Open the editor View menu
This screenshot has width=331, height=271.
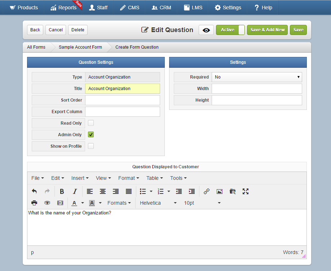103,178
